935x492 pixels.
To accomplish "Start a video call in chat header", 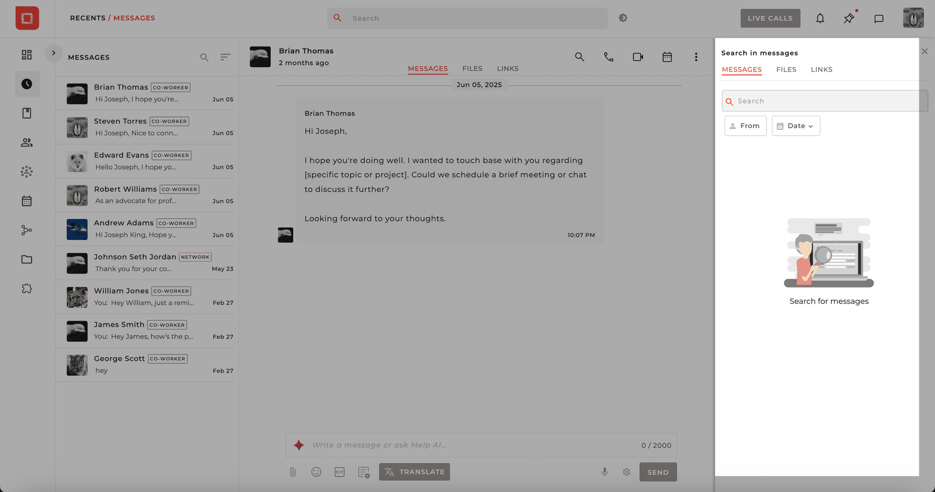I will [x=637, y=57].
